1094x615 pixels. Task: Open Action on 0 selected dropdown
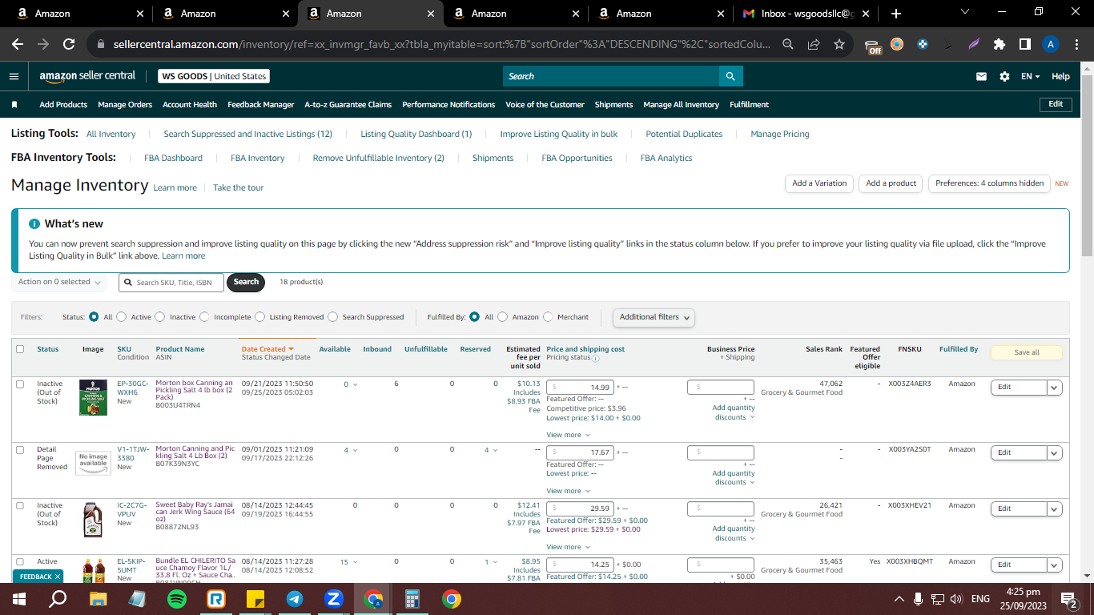(x=58, y=282)
